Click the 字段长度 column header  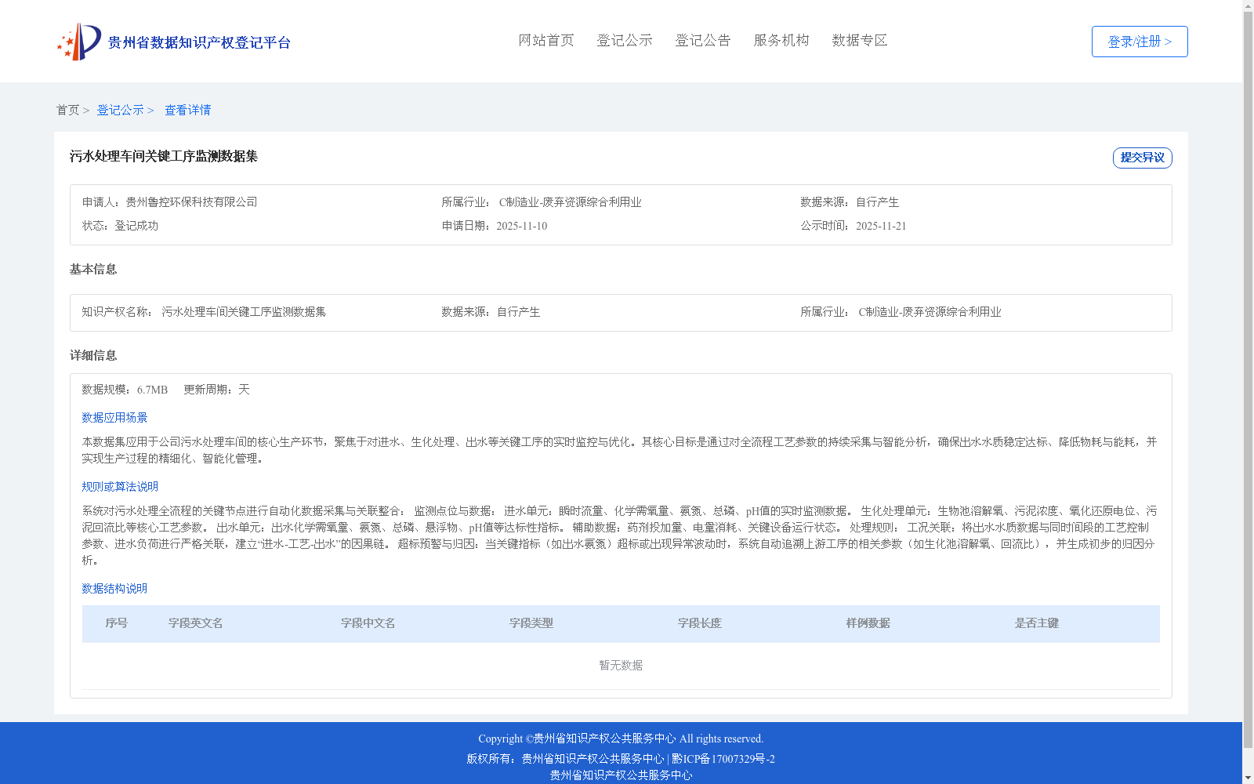(x=700, y=623)
